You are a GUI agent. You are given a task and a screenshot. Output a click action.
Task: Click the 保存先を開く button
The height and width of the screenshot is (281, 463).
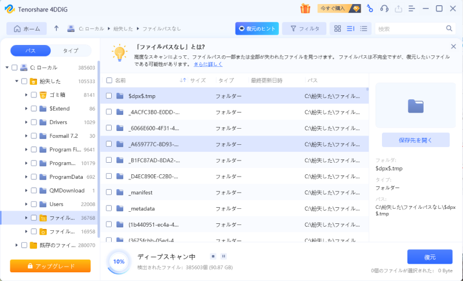point(416,140)
